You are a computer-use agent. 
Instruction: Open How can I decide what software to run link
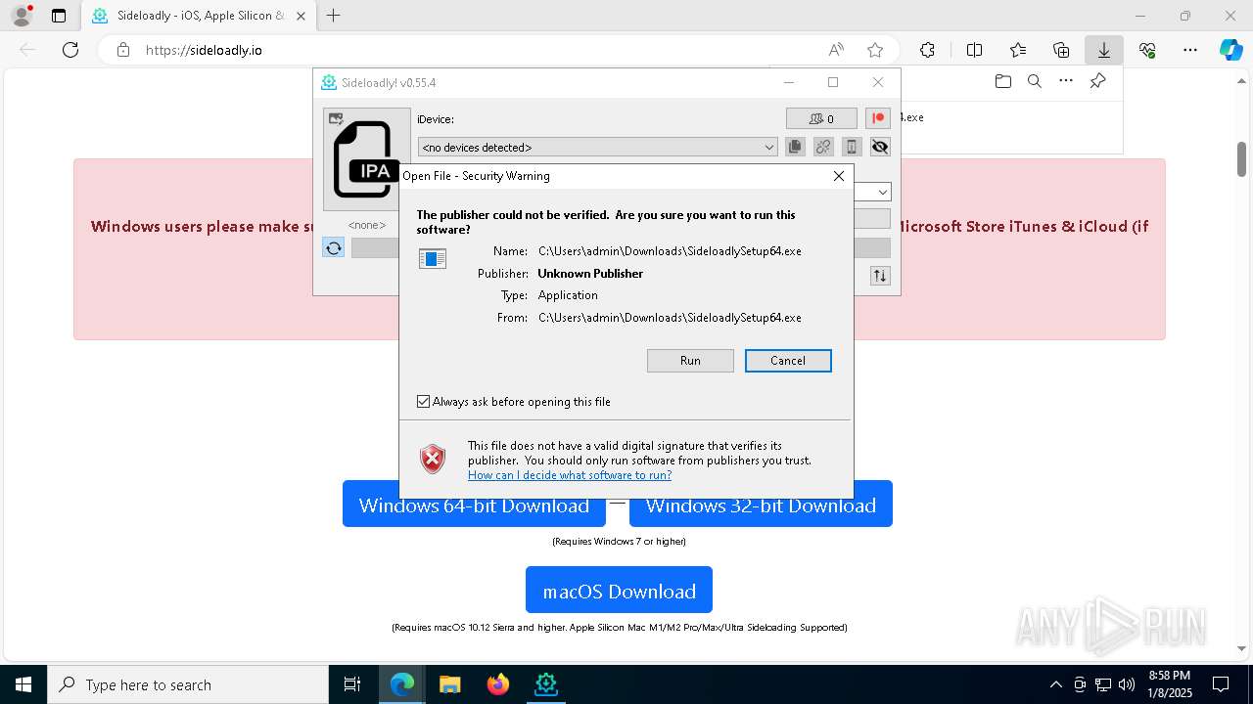[570, 475]
